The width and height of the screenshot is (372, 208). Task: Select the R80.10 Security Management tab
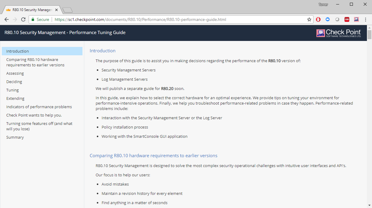tap(32, 10)
